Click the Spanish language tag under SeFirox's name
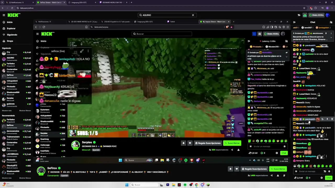The height and width of the screenshot is (188, 335). (x=64, y=175)
